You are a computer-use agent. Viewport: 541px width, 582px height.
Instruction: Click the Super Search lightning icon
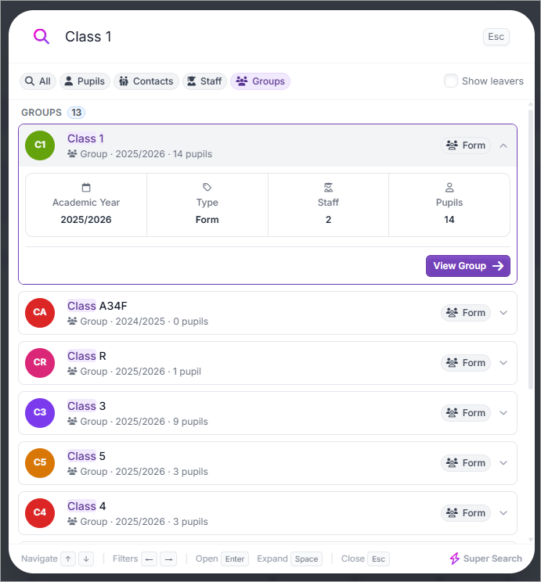coord(454,559)
